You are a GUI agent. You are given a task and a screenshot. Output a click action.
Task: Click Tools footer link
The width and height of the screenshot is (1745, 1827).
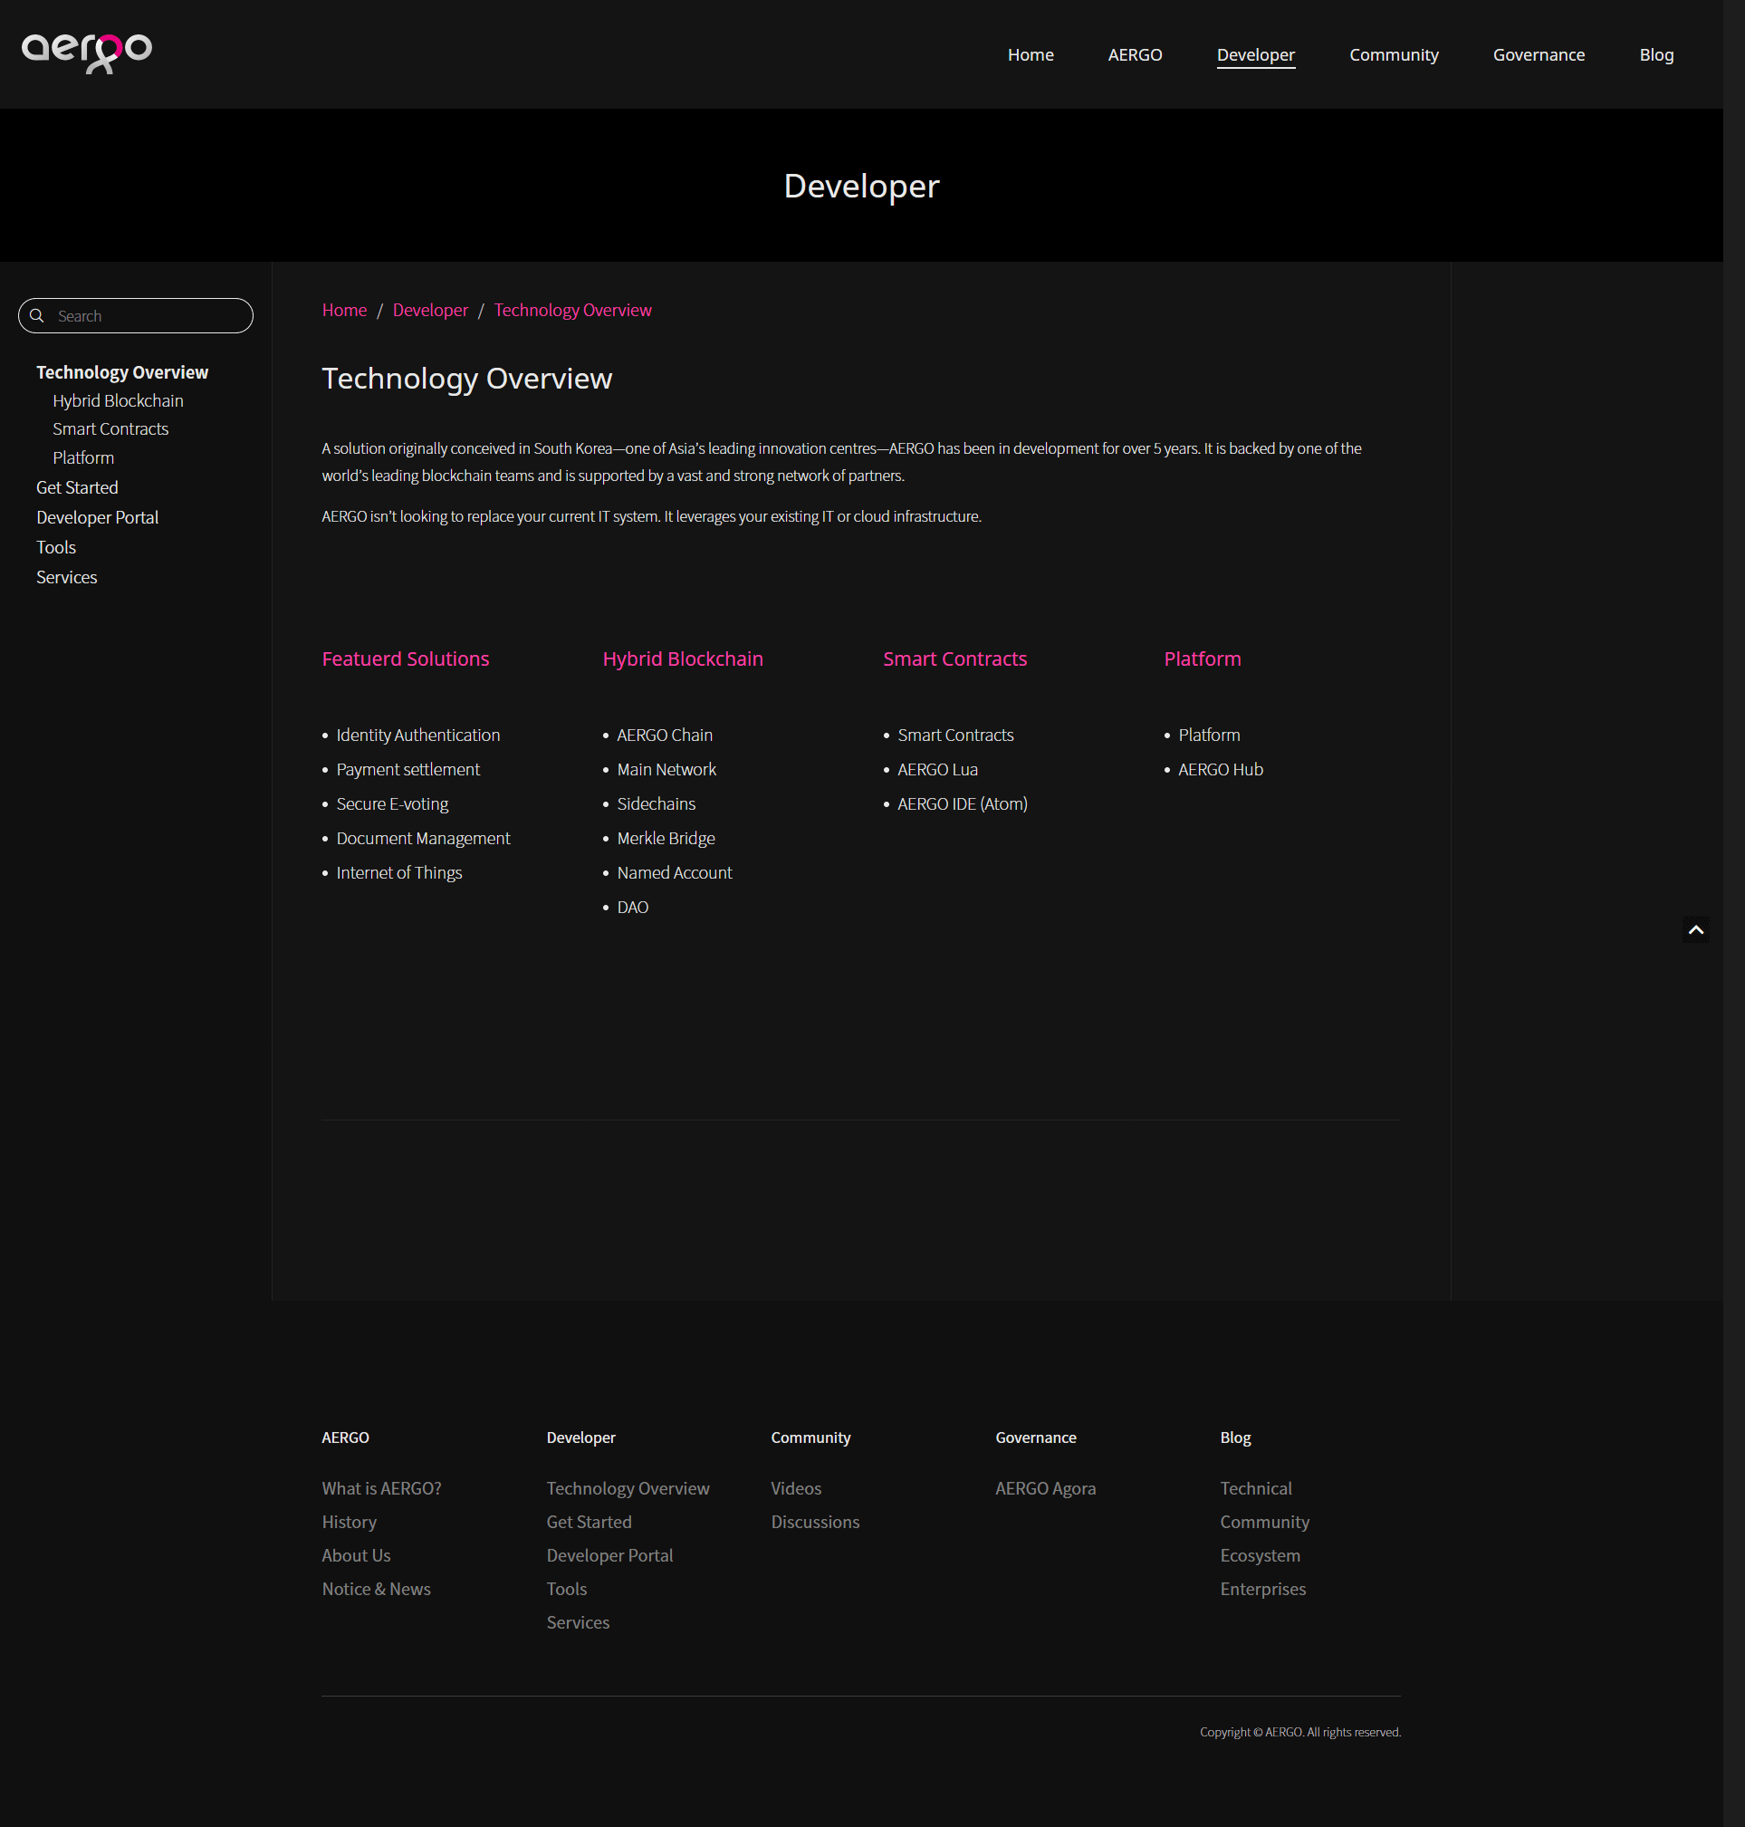point(568,1589)
